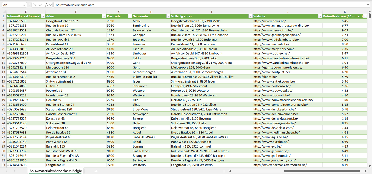Select column J header
This screenshot has height=174, width=372.
287,12
